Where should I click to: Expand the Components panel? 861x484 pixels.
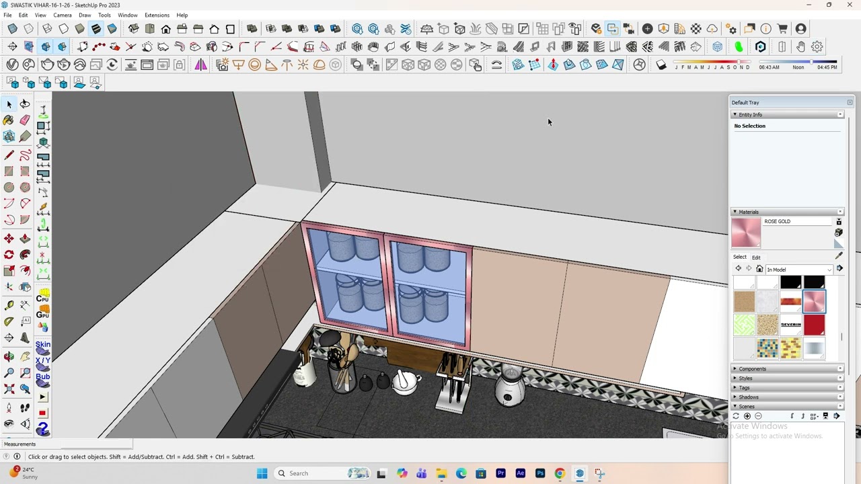click(787, 369)
